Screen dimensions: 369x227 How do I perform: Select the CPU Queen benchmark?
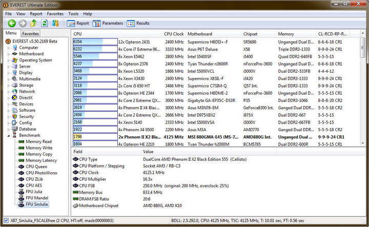pos(36,167)
